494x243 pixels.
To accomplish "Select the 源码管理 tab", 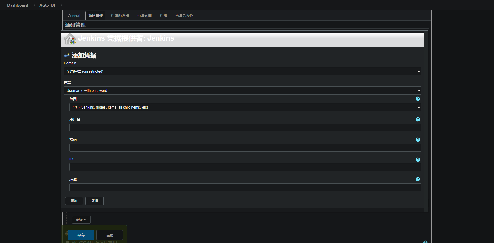I will pyautogui.click(x=95, y=16).
